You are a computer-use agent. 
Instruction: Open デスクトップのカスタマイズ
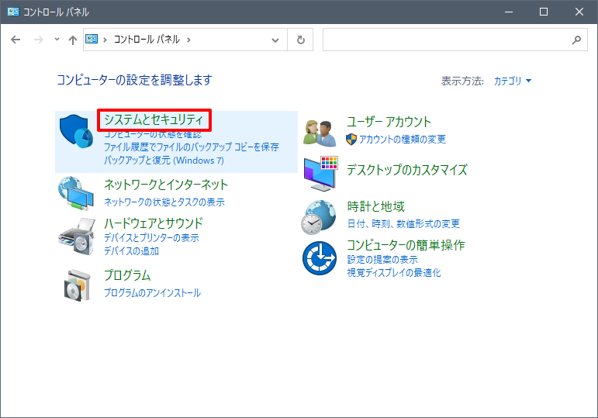coord(407,170)
